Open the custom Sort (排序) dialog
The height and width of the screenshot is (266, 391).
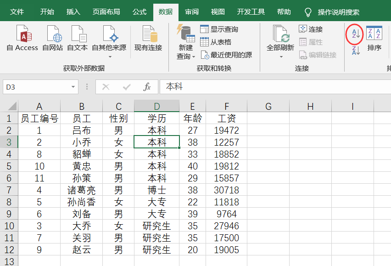coord(374,38)
